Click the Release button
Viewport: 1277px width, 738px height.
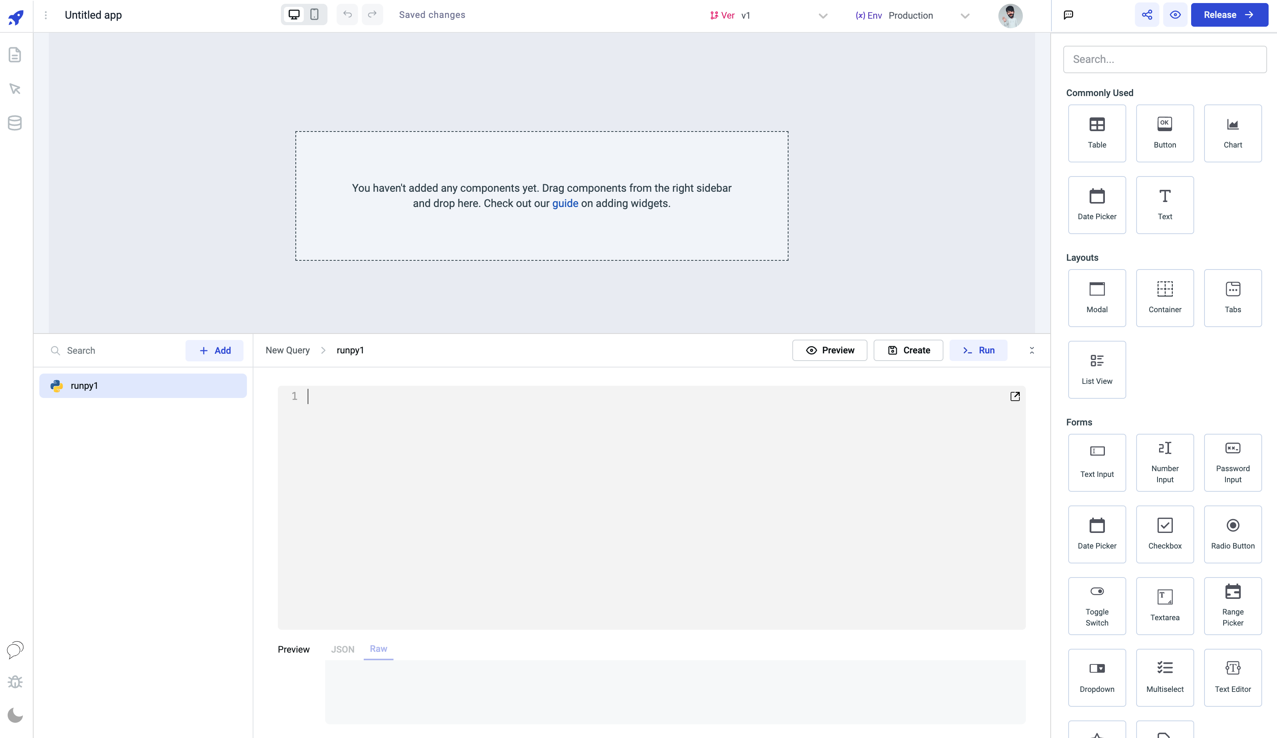[x=1229, y=15]
